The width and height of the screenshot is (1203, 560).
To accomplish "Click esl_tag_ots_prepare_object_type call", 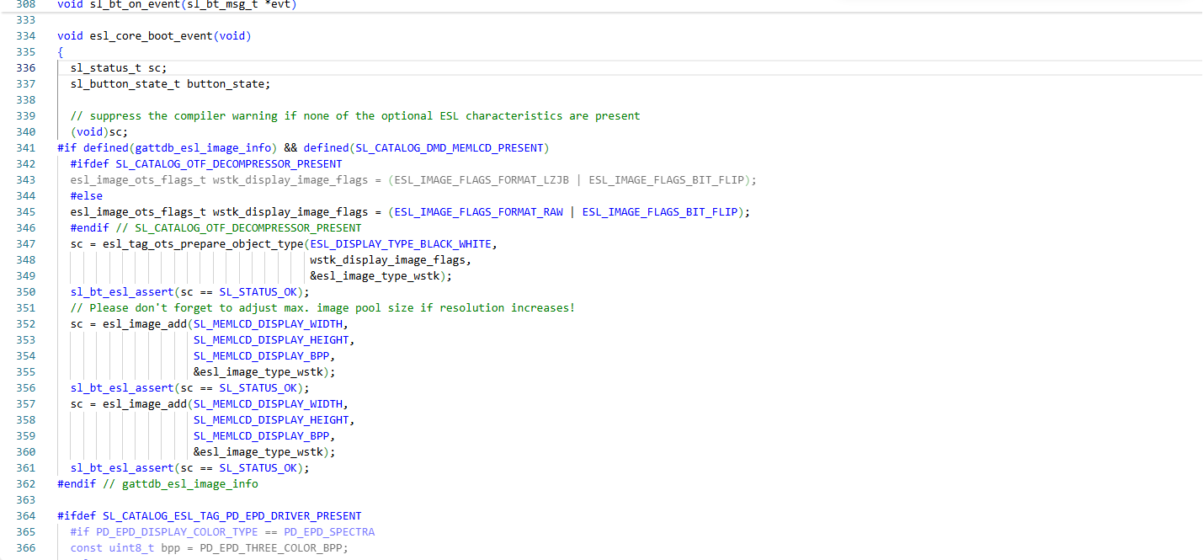I will coord(203,244).
